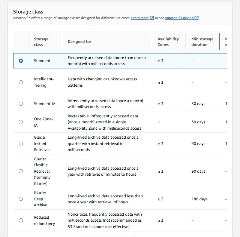This screenshot has height=237, width=240.
Task: Click '90 days' in Glacier Flexible Retrieval row
Action: tap(198, 171)
